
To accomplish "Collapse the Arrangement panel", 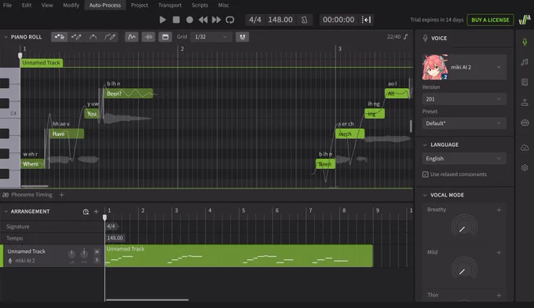I will [5, 211].
